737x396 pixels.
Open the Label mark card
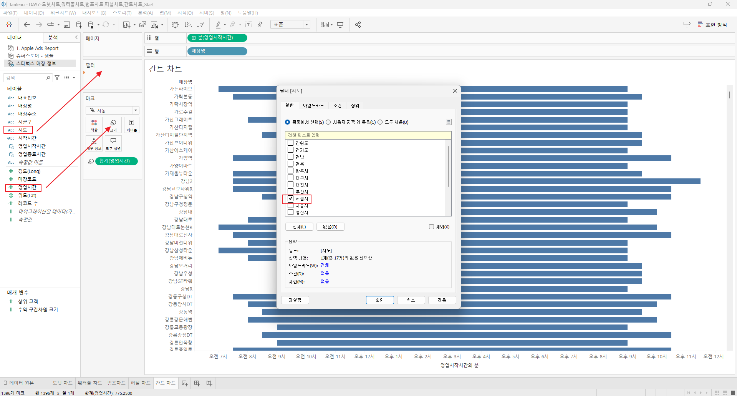pyautogui.click(x=132, y=125)
